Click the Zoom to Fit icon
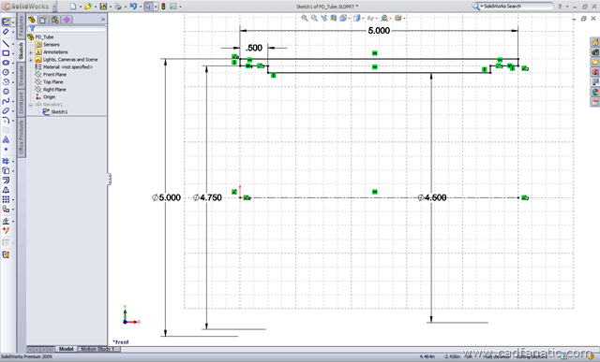600x362 pixels. [x=305, y=18]
